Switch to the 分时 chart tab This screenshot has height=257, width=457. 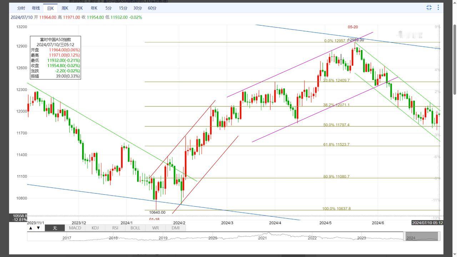pyautogui.click(x=21, y=8)
